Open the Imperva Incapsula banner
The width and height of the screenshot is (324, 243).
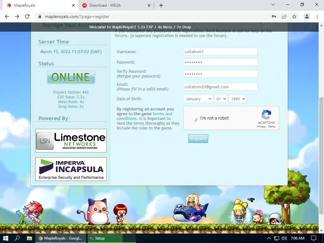pyautogui.click(x=71, y=169)
